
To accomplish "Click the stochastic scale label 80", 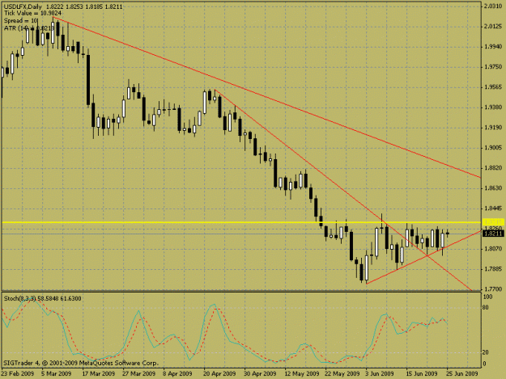I will click(x=486, y=308).
